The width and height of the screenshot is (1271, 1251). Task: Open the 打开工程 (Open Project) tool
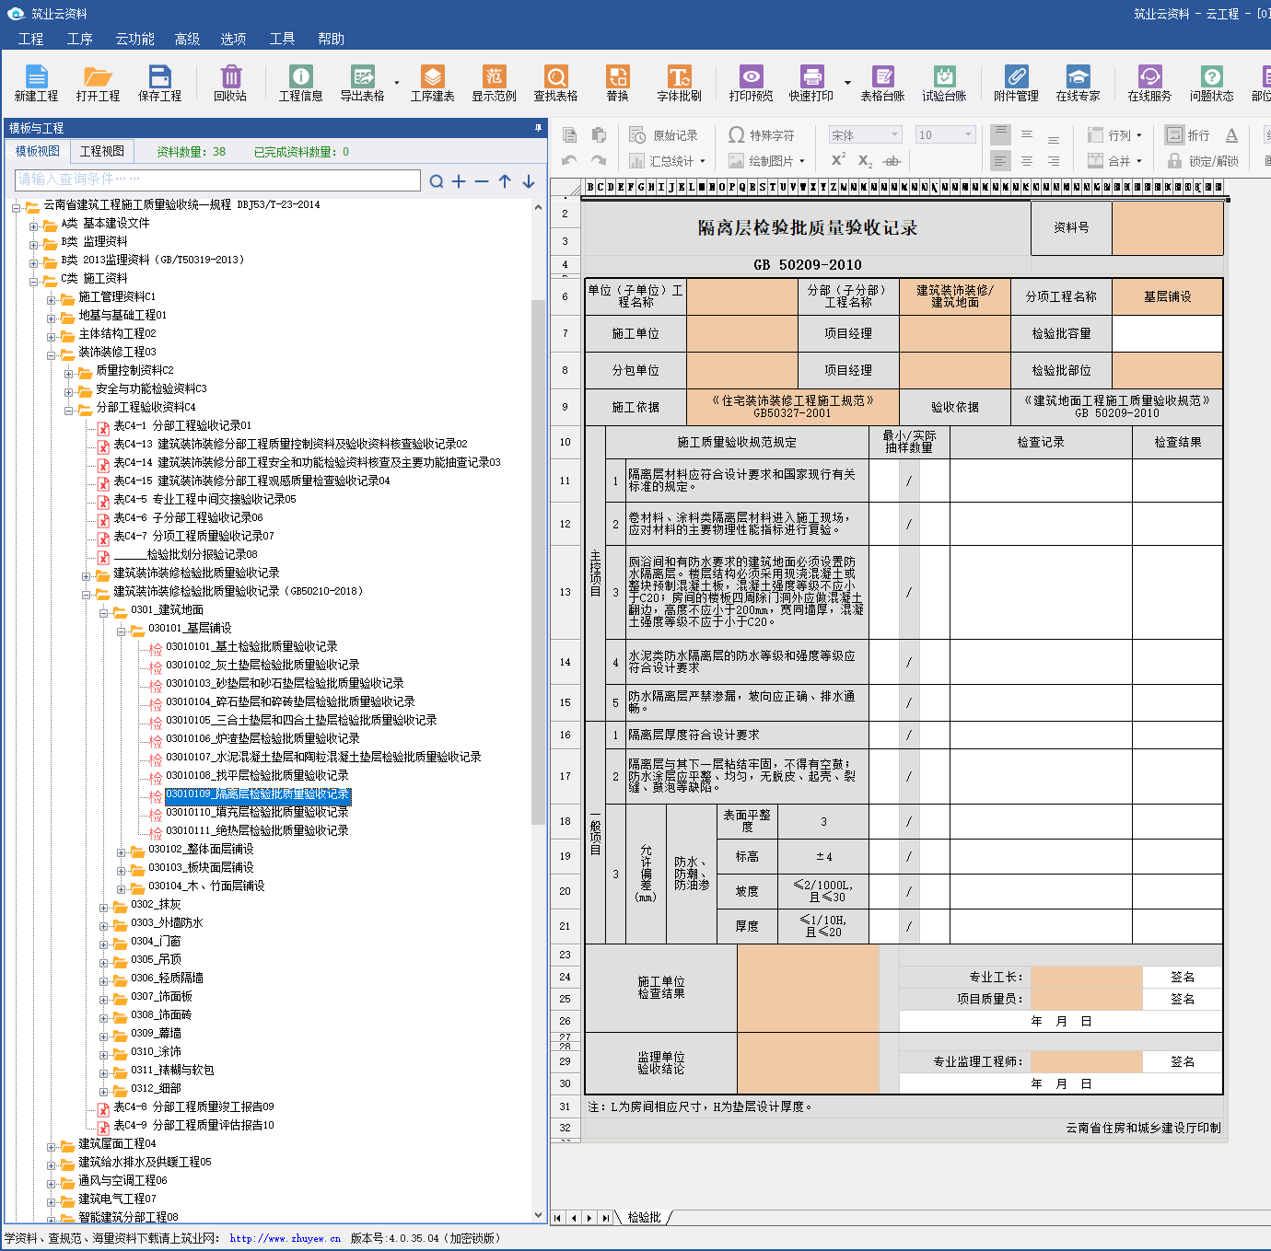pos(98,83)
